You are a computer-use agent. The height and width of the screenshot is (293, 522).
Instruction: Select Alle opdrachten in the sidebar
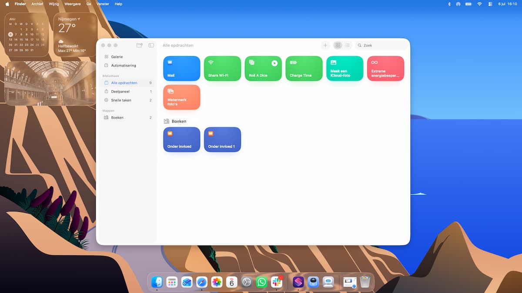(x=128, y=83)
